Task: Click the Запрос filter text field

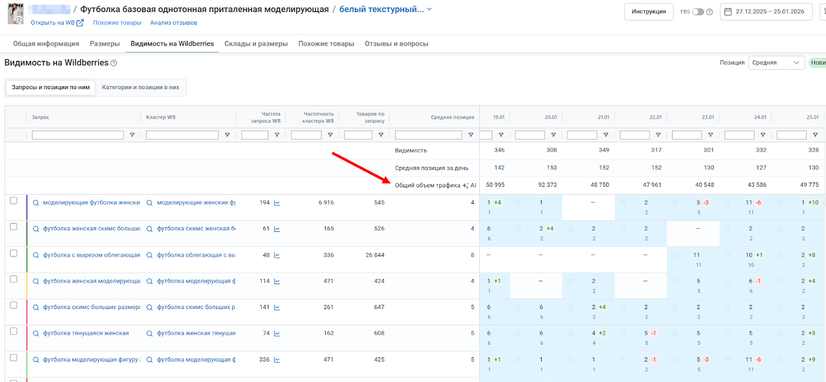Action: point(77,135)
